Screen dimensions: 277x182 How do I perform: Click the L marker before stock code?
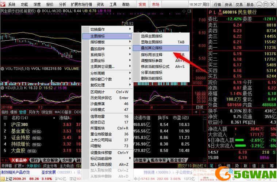215,12
